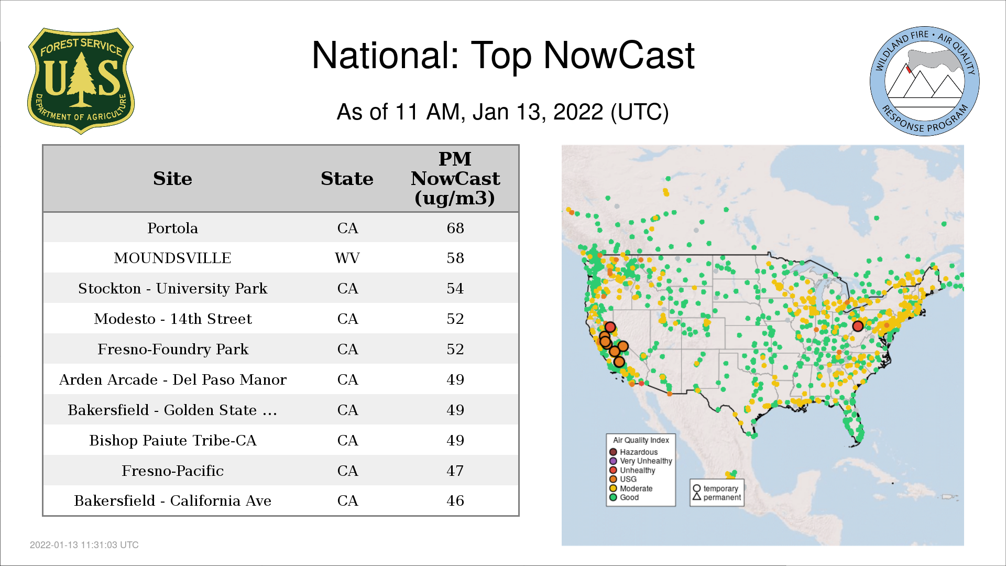Click the permanent triangle symbol in legend

point(697,497)
